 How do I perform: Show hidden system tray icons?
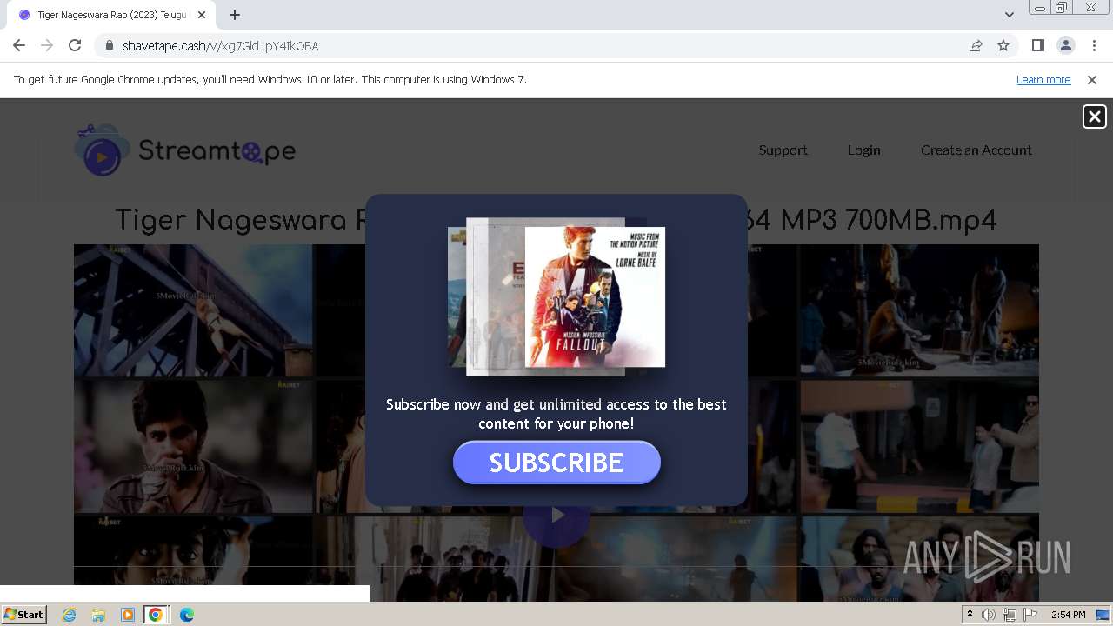(970, 615)
